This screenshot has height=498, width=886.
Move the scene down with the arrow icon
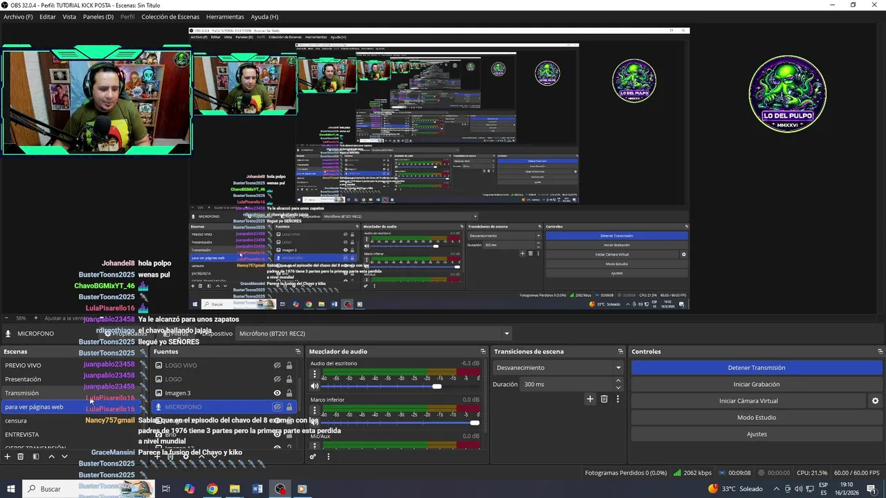[x=64, y=456]
